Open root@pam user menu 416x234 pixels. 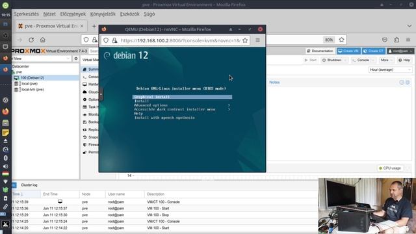coord(400,51)
